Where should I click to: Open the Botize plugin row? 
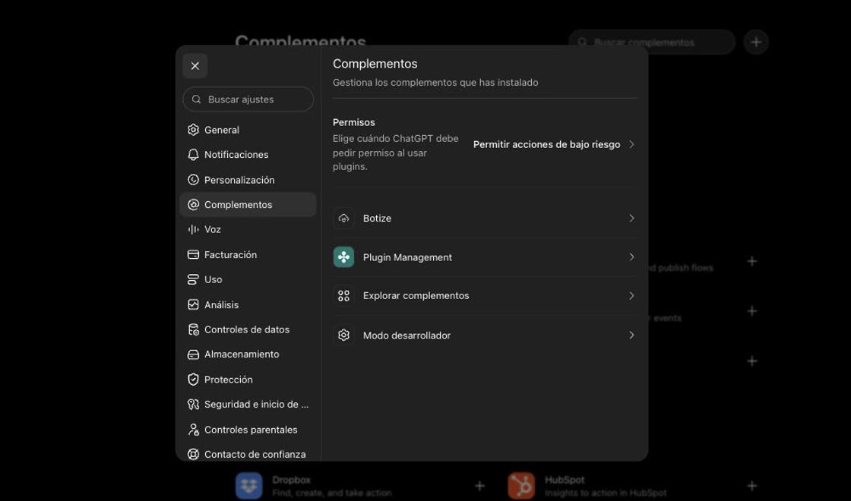[x=485, y=218]
